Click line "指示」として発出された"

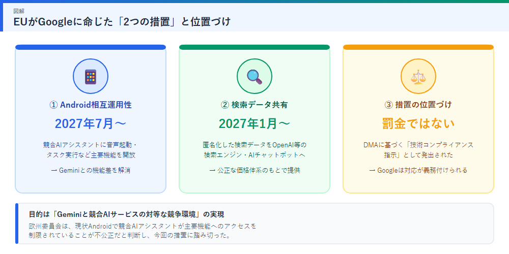(x=418, y=155)
